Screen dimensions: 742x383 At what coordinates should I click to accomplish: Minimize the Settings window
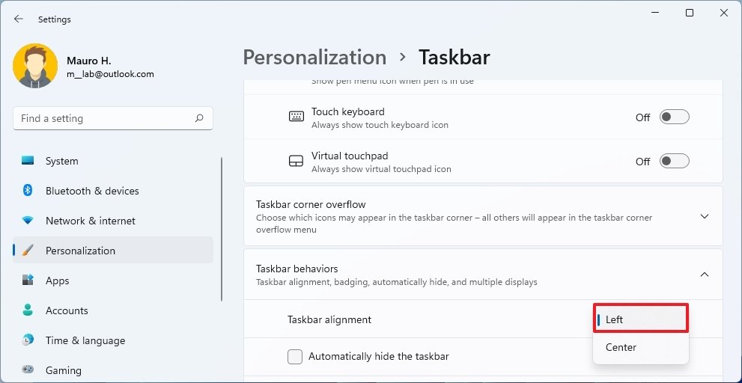click(x=655, y=13)
